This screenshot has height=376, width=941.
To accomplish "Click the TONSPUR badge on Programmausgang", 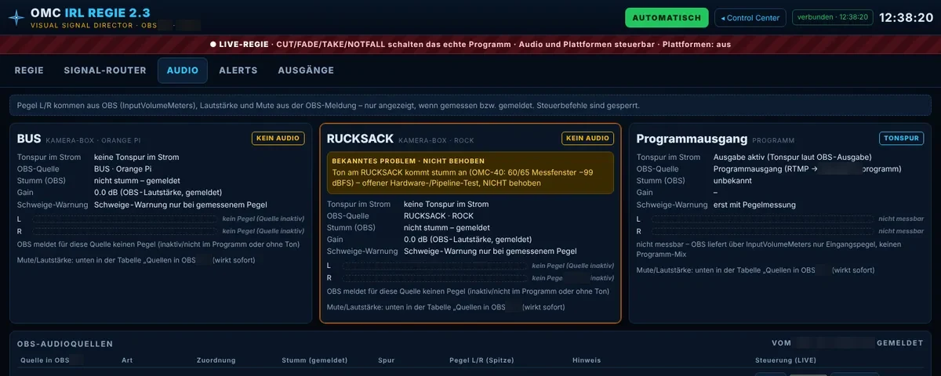I will pyautogui.click(x=901, y=138).
